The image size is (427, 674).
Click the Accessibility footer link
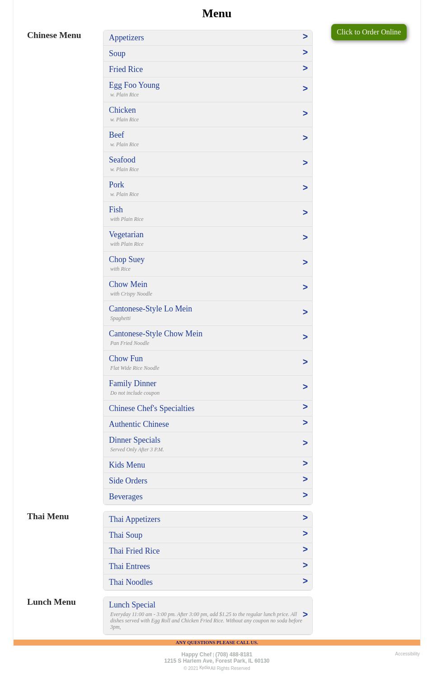tap(407, 654)
